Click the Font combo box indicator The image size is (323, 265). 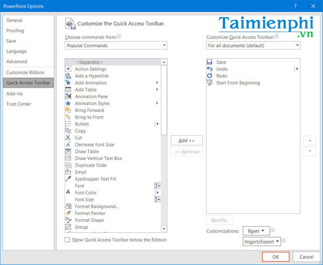tap(157, 186)
